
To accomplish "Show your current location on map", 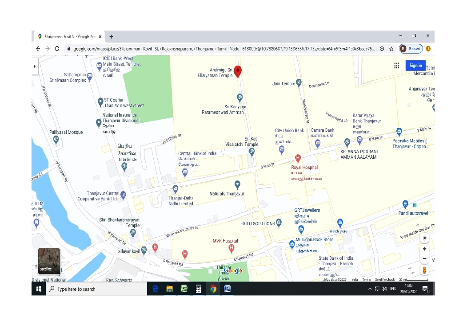I will [425, 238].
